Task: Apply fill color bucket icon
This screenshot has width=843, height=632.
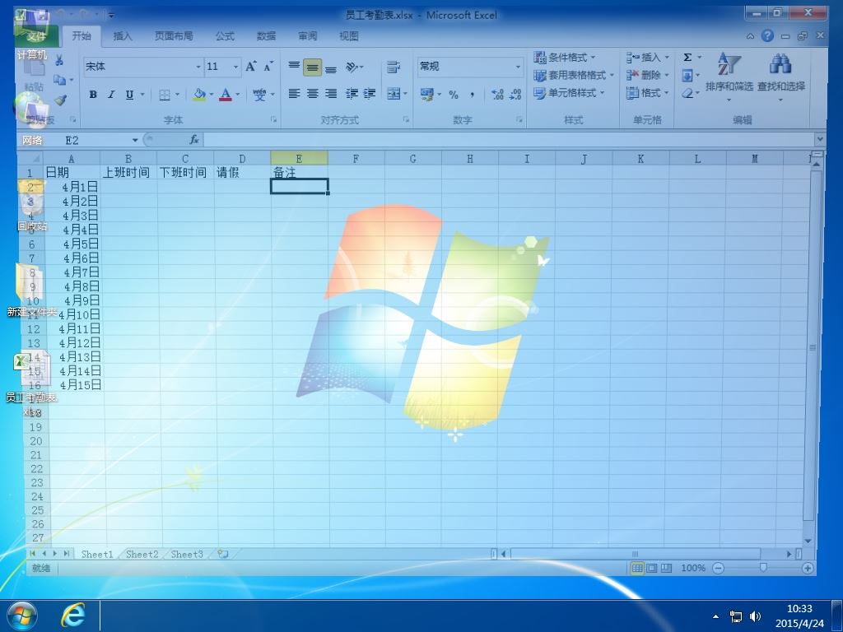Action: click(199, 95)
